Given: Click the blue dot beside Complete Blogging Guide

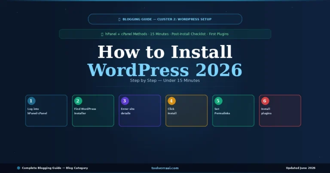Looking at the screenshot, I should point(18,168).
